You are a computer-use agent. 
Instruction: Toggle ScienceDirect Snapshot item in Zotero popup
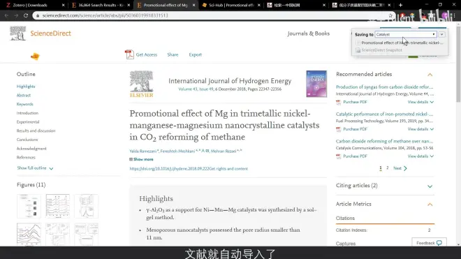358,50
